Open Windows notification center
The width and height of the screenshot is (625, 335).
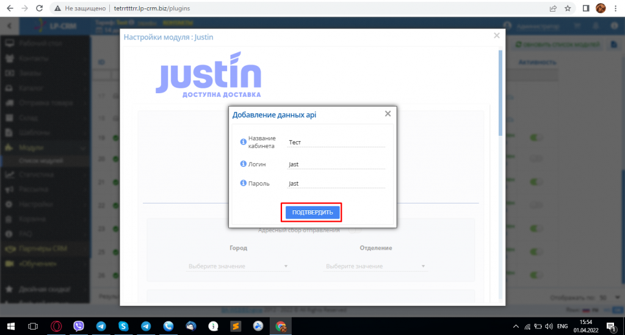point(611,326)
